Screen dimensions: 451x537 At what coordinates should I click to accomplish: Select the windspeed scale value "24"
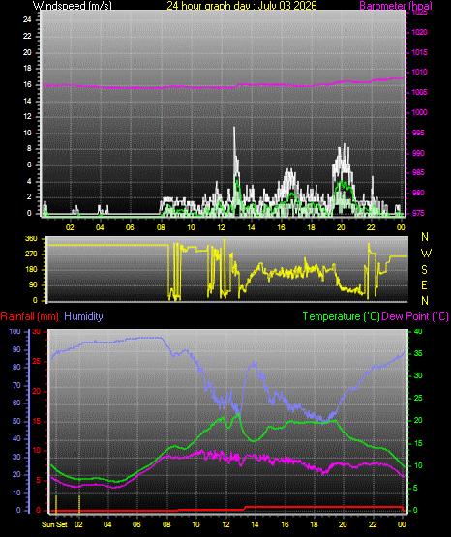(27, 19)
